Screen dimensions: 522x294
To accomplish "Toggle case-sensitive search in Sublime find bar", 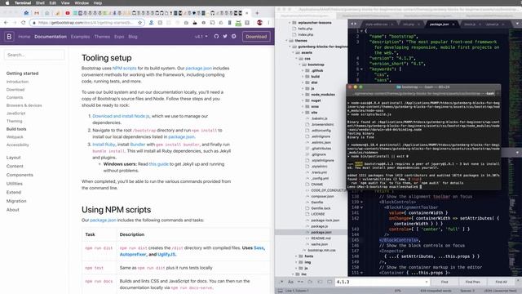I will coord(290,282).
